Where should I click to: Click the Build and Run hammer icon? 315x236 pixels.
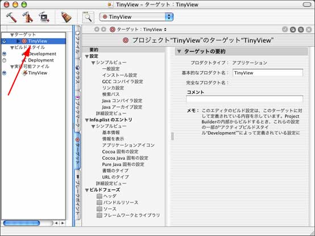click(x=28, y=17)
